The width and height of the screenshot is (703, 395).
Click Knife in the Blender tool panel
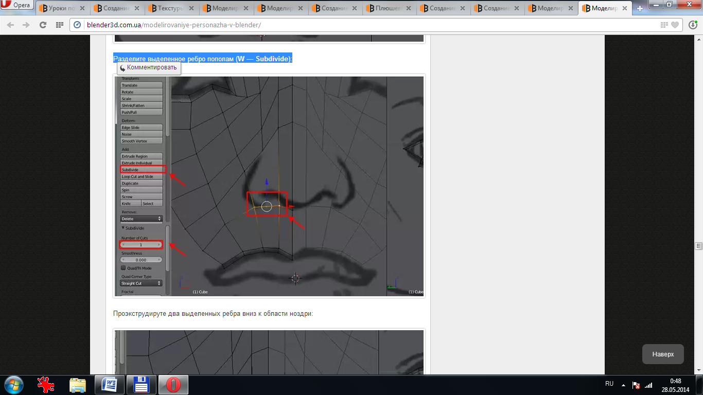[x=130, y=203]
